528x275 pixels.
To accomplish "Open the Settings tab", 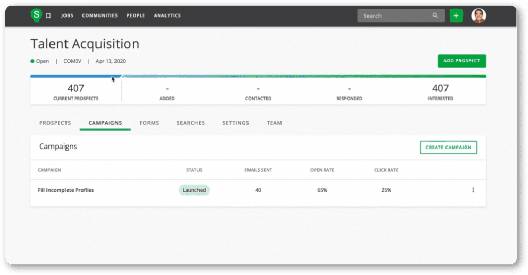I will [x=236, y=123].
